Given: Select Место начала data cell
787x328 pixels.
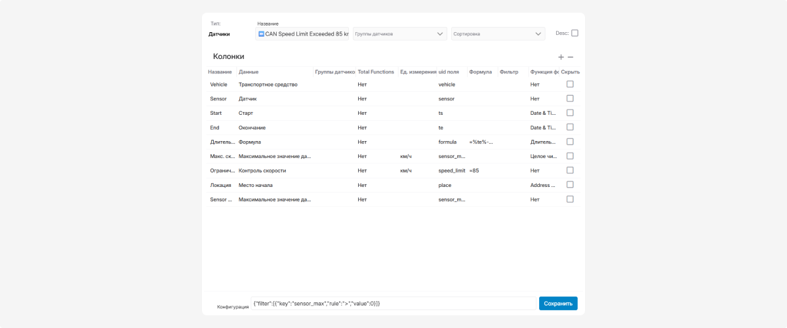Looking at the screenshot, I should (x=256, y=185).
